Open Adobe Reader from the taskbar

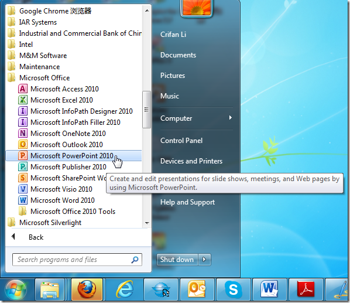[306, 290]
